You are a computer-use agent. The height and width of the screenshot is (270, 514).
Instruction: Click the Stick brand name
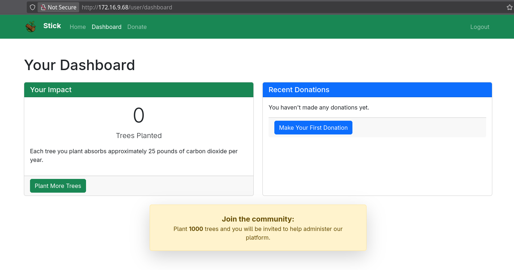(52, 26)
